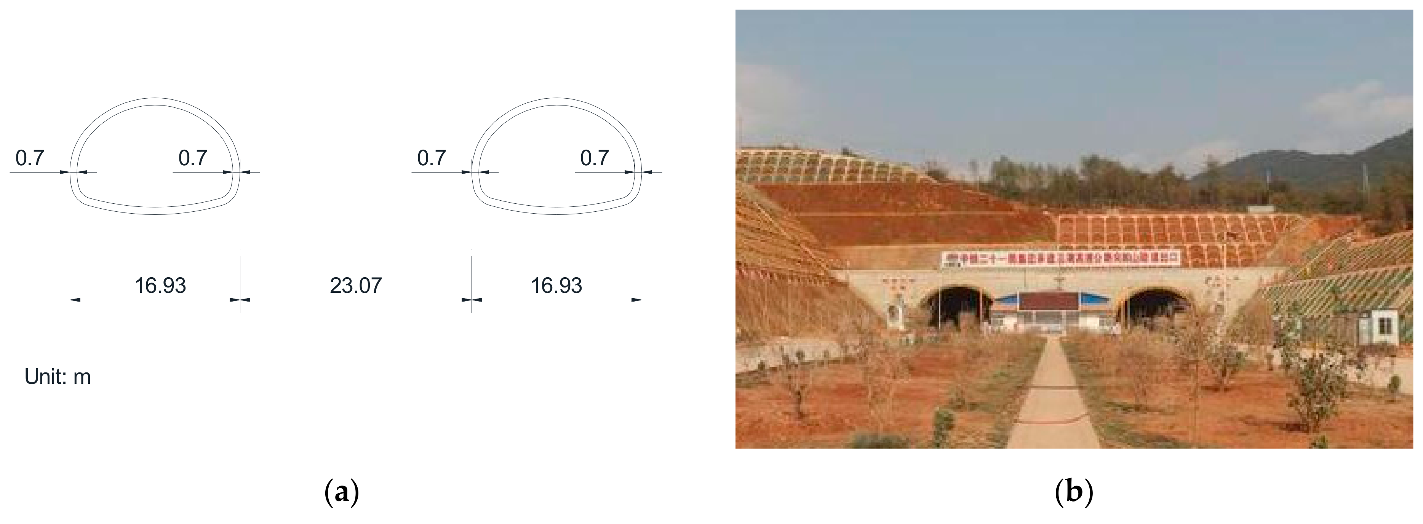Select the left 16.93 width dimension

pos(160,286)
